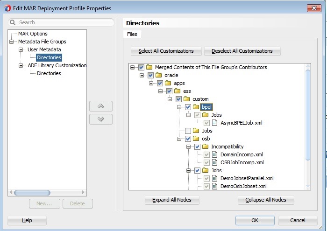This screenshot has height=231, width=327.
Task: Collapse the osb tree node
Action: coord(180,139)
